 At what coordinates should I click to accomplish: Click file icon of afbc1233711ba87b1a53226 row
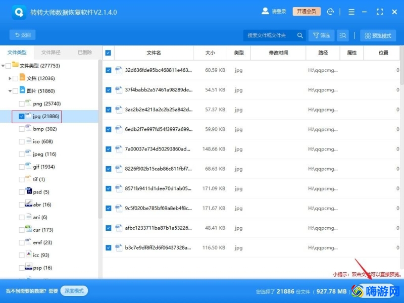point(119,228)
